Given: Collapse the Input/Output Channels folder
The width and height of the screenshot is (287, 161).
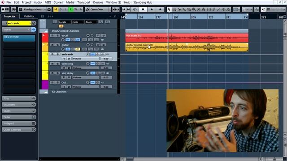Looking at the screenshot, I should 45,31.
